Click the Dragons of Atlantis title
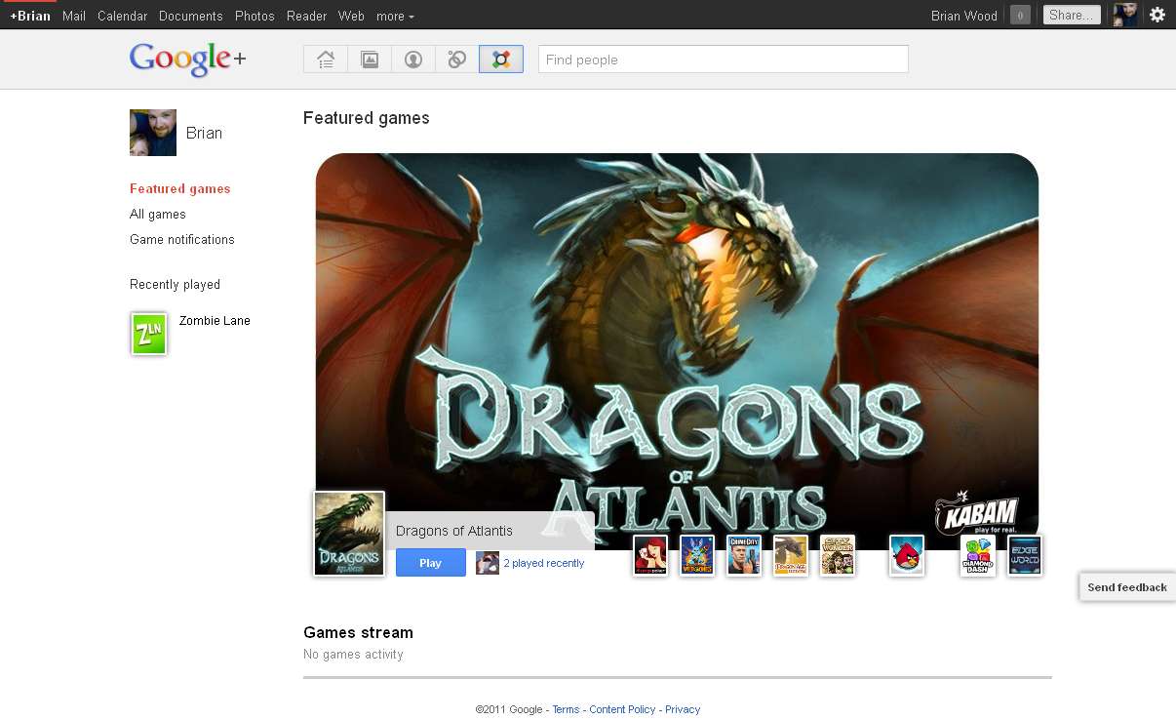The image size is (1176, 720). tap(454, 531)
